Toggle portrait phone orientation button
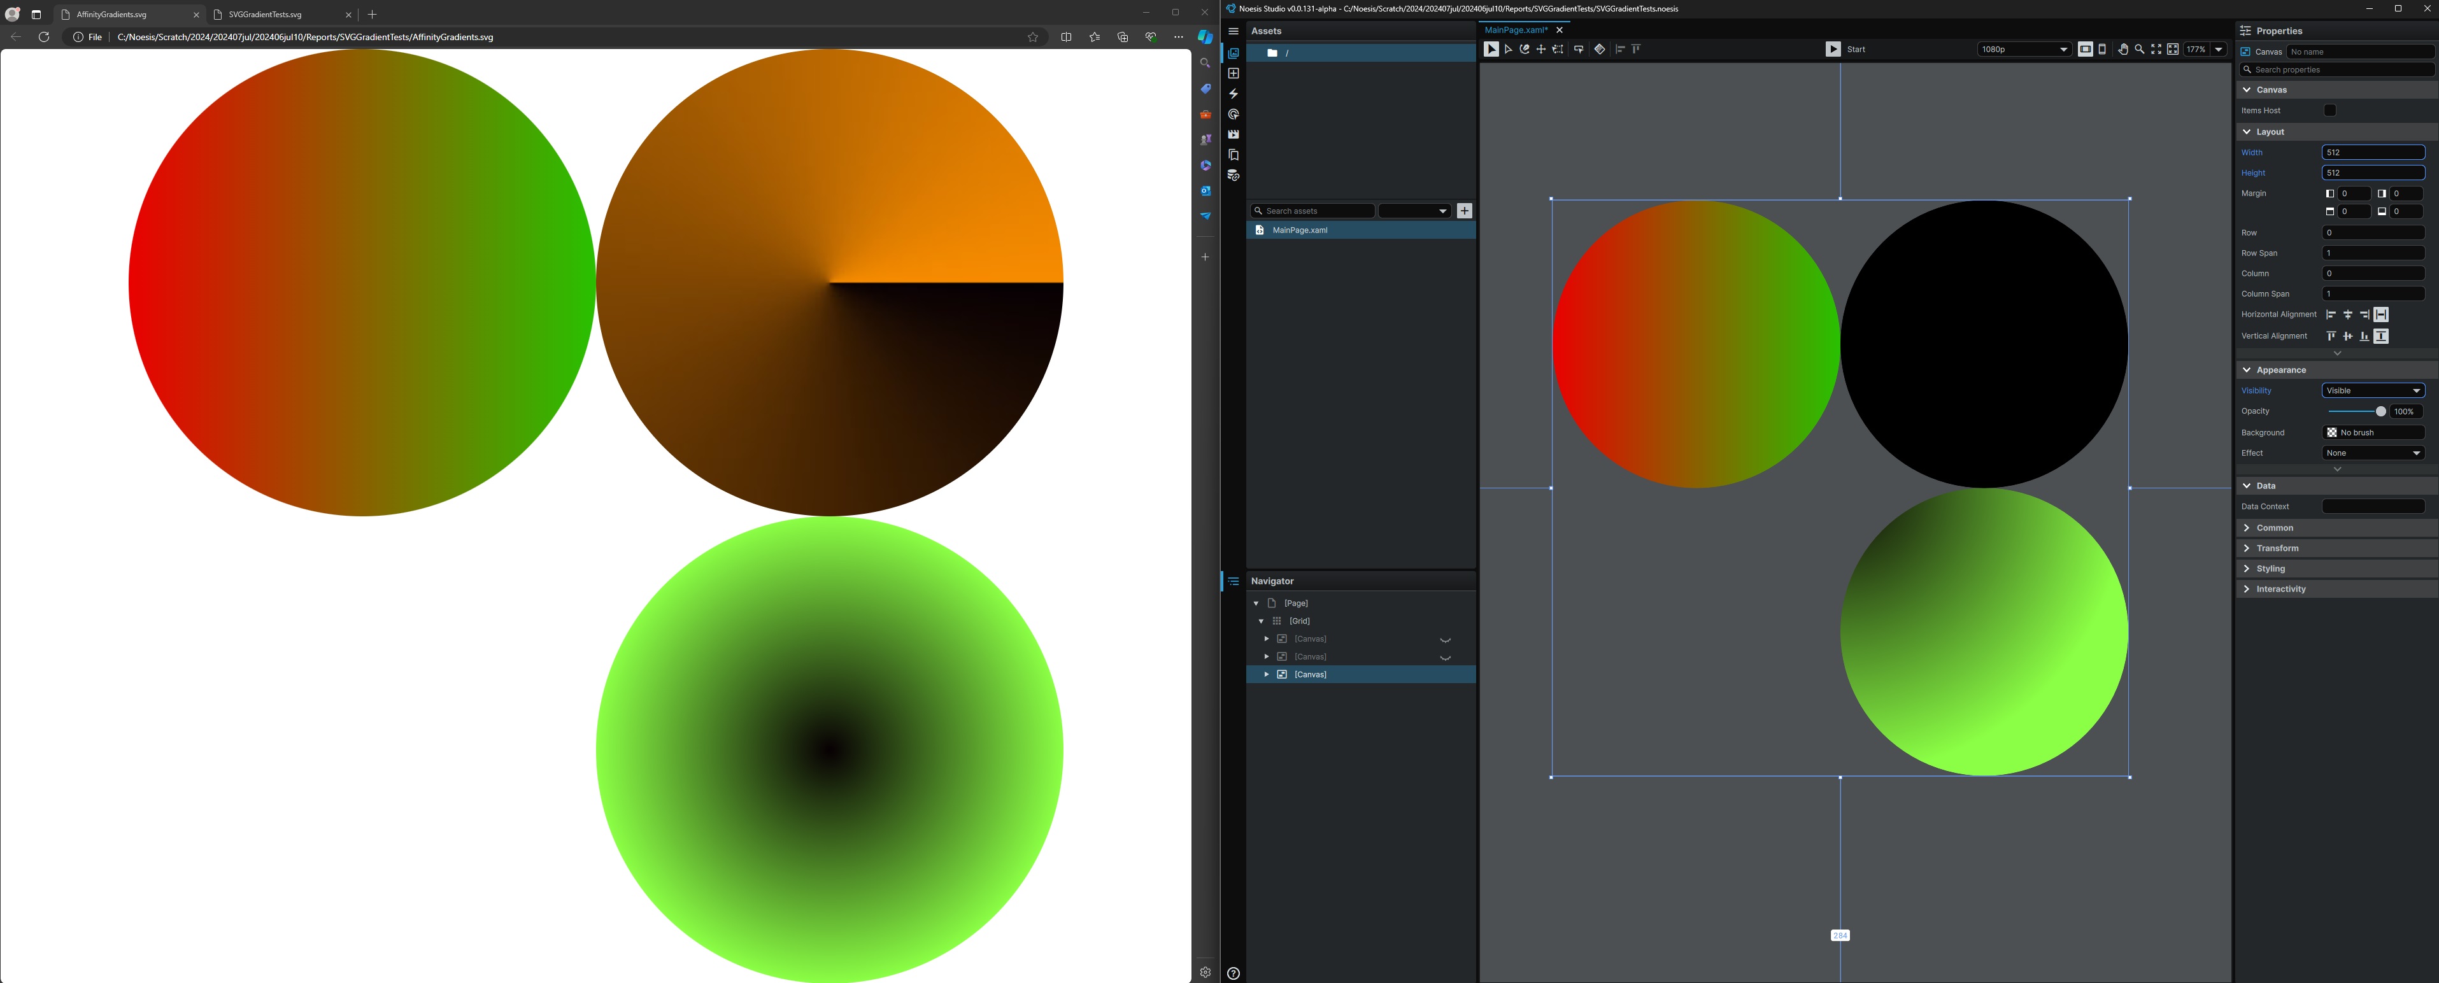 (x=2102, y=49)
